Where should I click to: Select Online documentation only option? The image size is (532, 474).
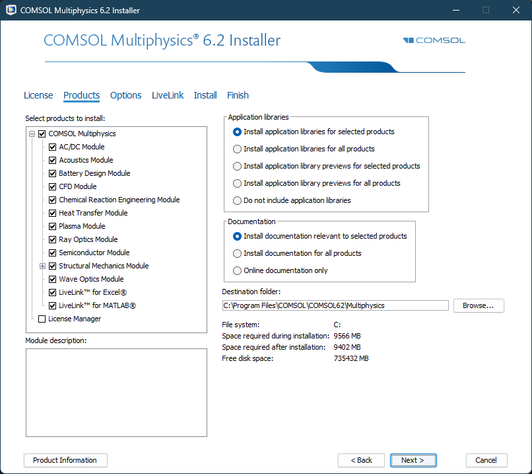pos(238,270)
